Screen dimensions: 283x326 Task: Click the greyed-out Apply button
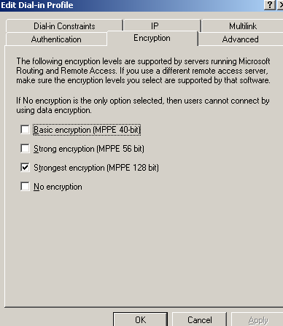(257, 319)
